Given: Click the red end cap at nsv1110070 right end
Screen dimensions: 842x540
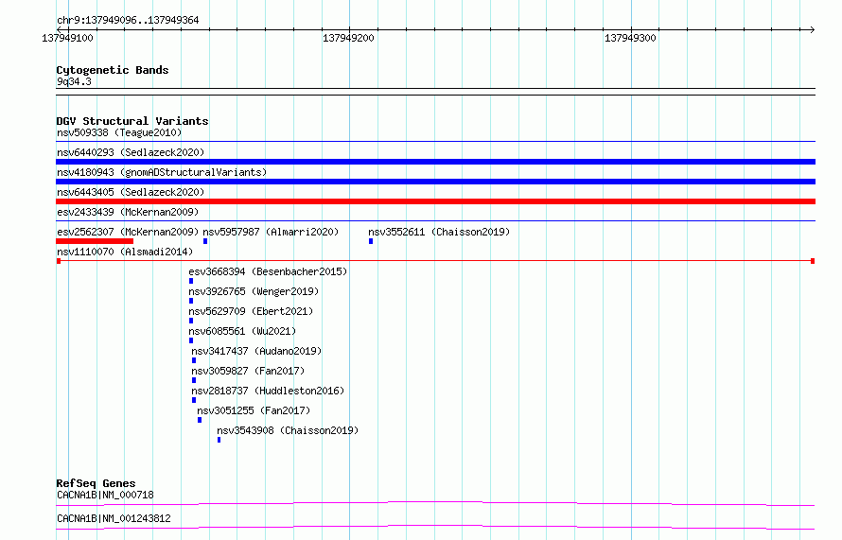Looking at the screenshot, I should click(813, 261).
